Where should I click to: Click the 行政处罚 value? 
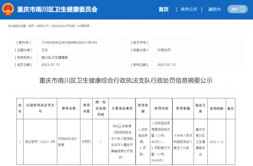click(164, 50)
